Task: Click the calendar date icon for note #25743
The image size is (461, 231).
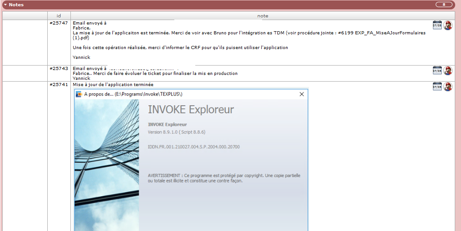Action: tap(437, 70)
